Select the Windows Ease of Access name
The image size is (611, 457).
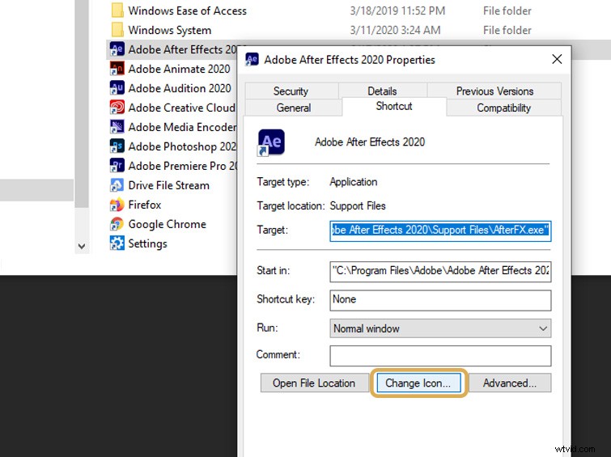point(188,11)
